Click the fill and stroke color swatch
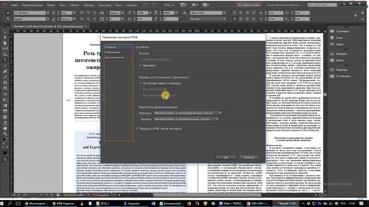 click(5, 140)
